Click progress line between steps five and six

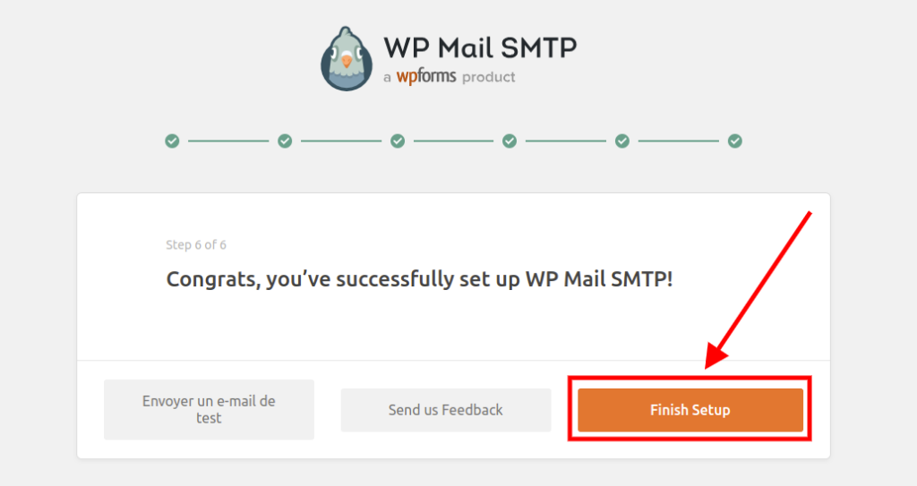679,141
